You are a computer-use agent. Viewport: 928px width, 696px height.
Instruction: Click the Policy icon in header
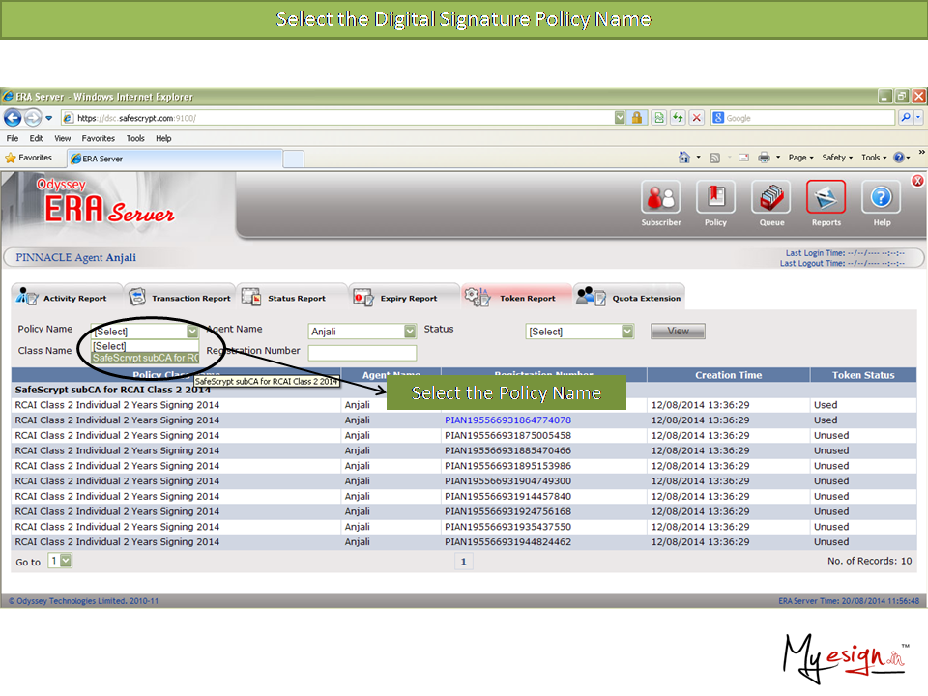point(715,198)
